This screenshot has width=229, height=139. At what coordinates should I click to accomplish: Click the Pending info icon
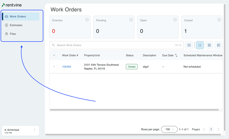(131, 20)
